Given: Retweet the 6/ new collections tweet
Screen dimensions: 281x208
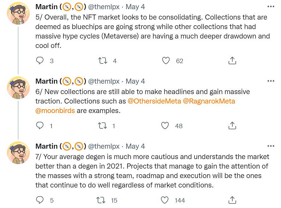Looking at the screenshot, I should 103,126.
